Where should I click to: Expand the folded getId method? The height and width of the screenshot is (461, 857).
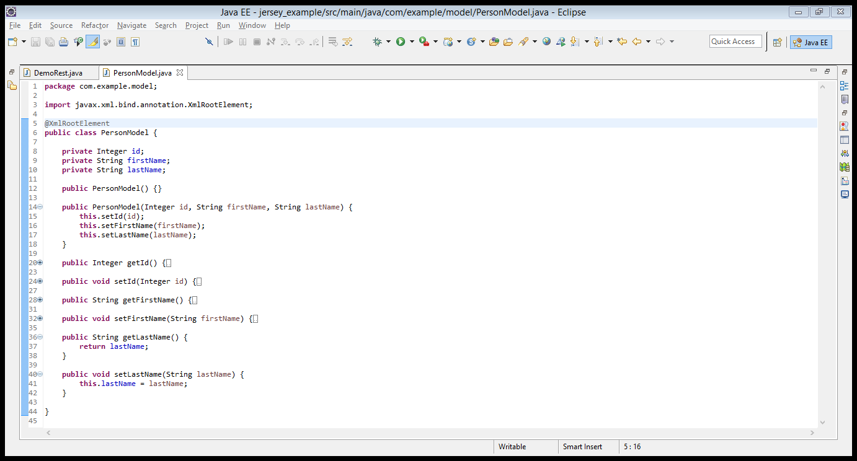pyautogui.click(x=40, y=263)
